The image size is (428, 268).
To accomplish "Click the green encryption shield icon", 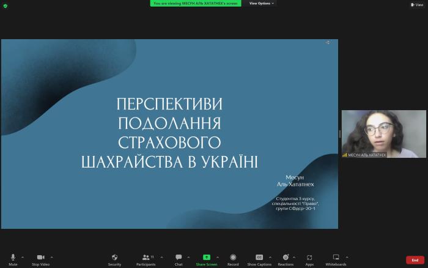I will click(5, 5).
